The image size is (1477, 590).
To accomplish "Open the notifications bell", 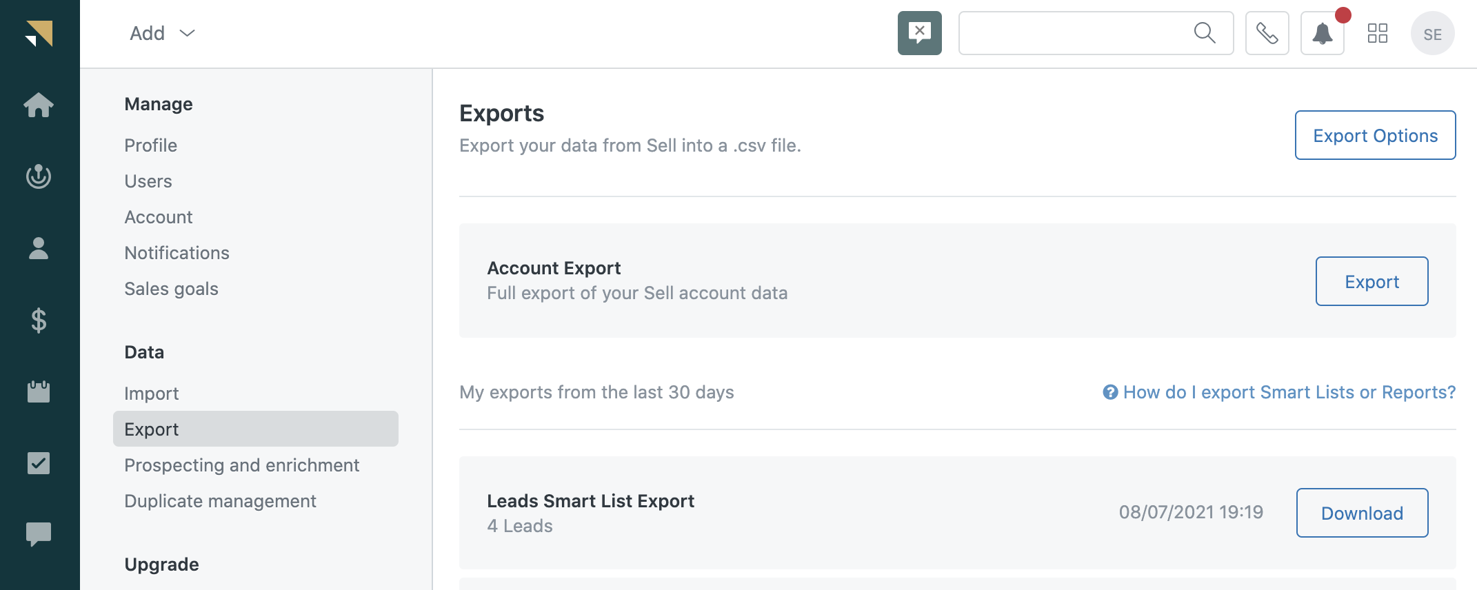I will click(x=1322, y=33).
